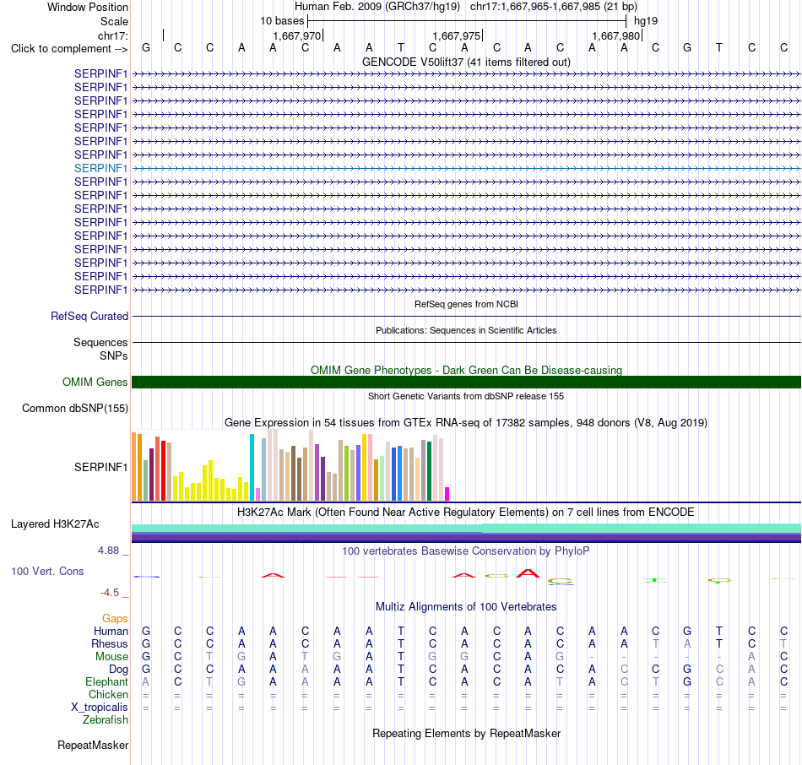Click 'Publications: Sequences in Scientific Articles' title
Viewport: 802px width, 765px height.
[x=466, y=330]
